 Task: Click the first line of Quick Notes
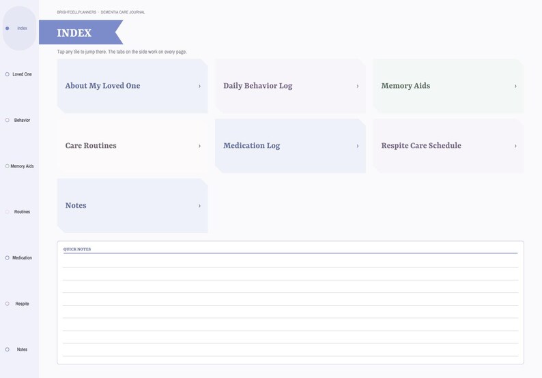pyautogui.click(x=290, y=261)
